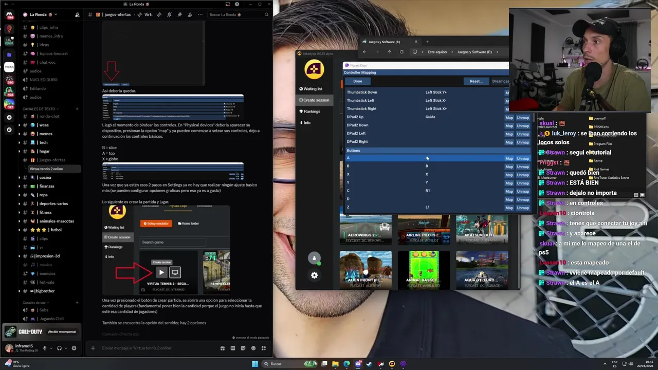Open the Rankings tab in Arkadyzja
658x370 pixels.
click(x=309, y=112)
